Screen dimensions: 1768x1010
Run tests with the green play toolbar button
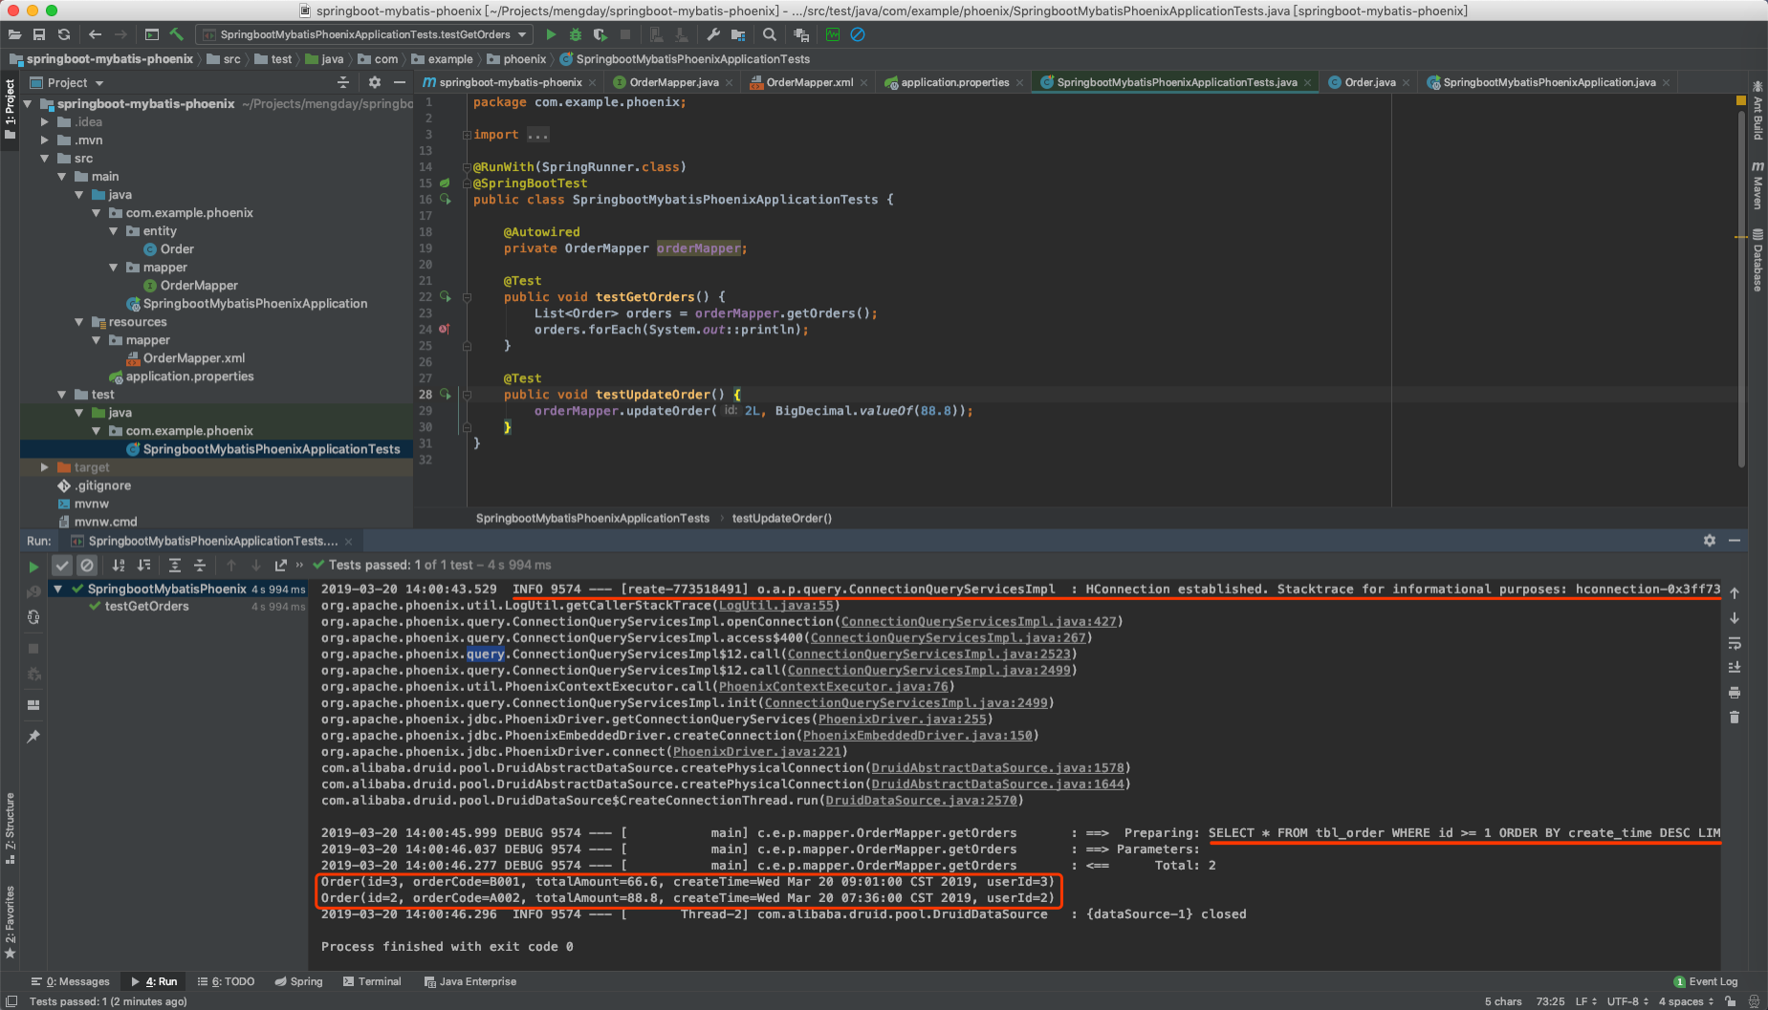(551, 34)
